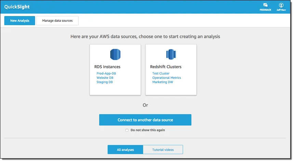Open the Operational Metrics cluster
294x162 pixels.
tap(166, 78)
